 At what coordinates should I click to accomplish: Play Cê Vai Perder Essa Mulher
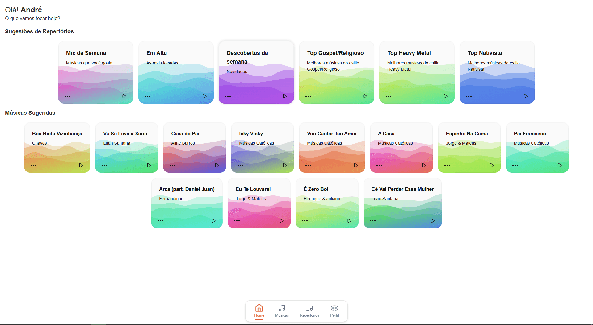(x=433, y=220)
